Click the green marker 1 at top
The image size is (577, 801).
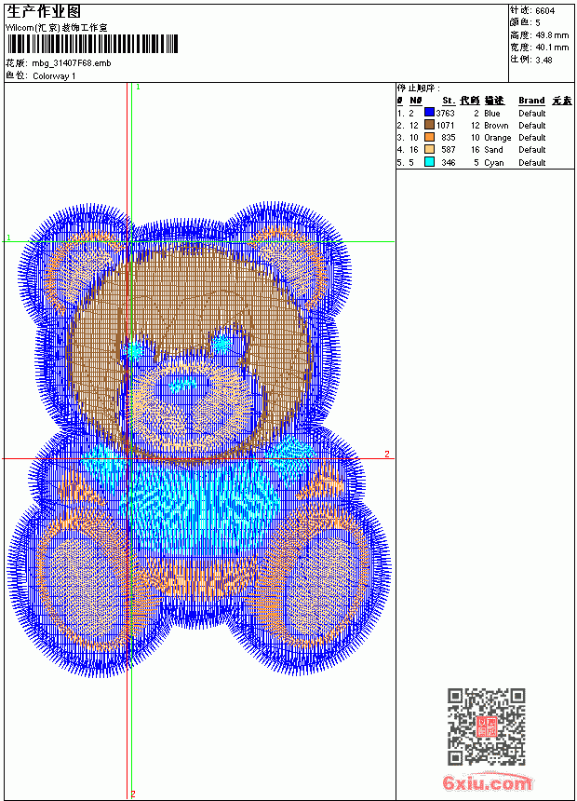(x=138, y=88)
